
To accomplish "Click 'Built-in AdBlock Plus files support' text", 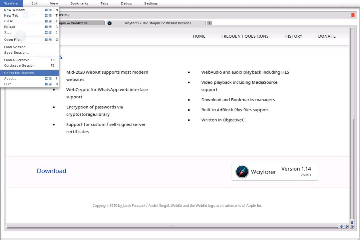I will (x=235, y=110).
